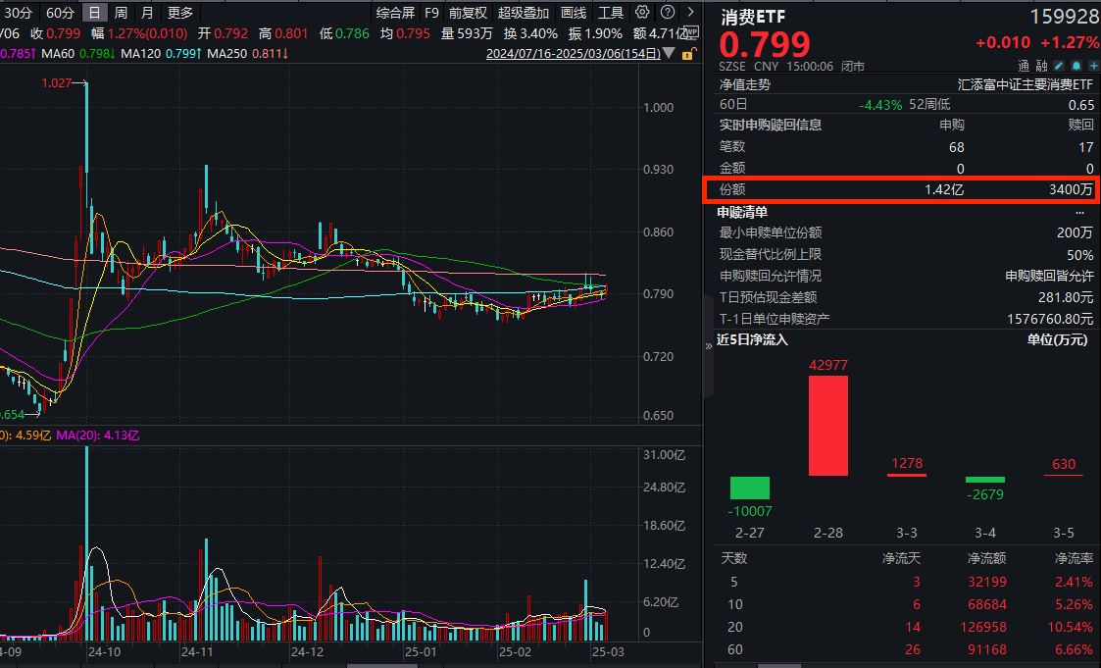Click the 20-day net flow value 126958

[x=983, y=627]
